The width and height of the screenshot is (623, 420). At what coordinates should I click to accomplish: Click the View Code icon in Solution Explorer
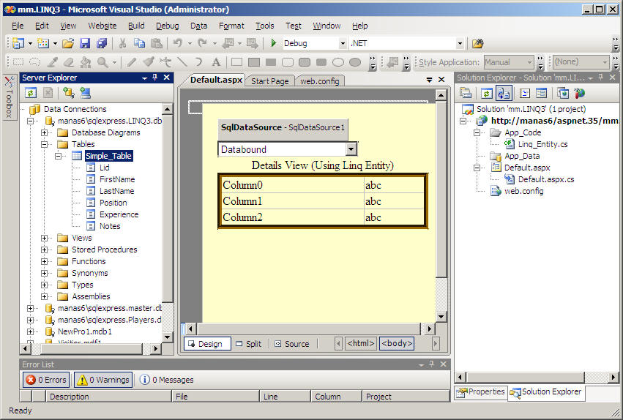(524, 93)
